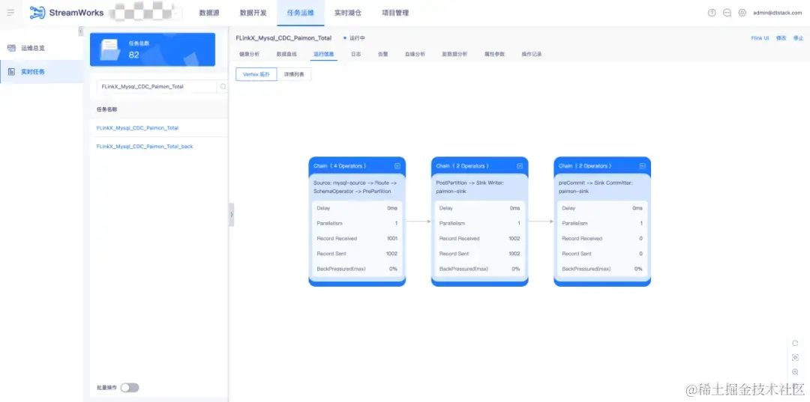Click the 任务总数 82 summary card
810x402 pixels.
coord(152,50)
